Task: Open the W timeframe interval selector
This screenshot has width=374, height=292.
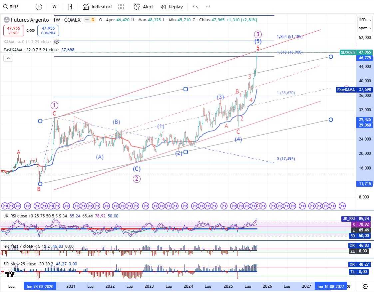Action: tap(55, 7)
